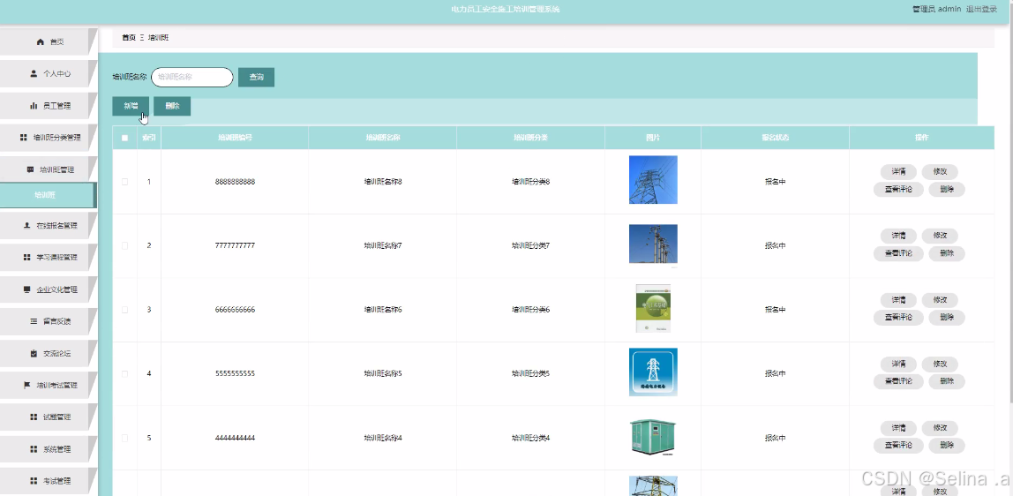Click 修改 for 培训班名称7

click(x=940, y=236)
